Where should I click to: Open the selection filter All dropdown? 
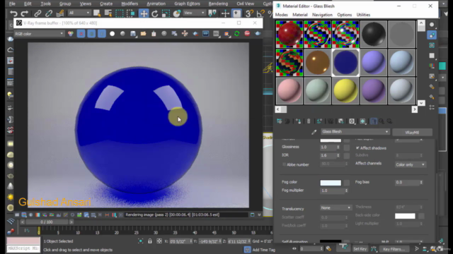tap(79, 13)
